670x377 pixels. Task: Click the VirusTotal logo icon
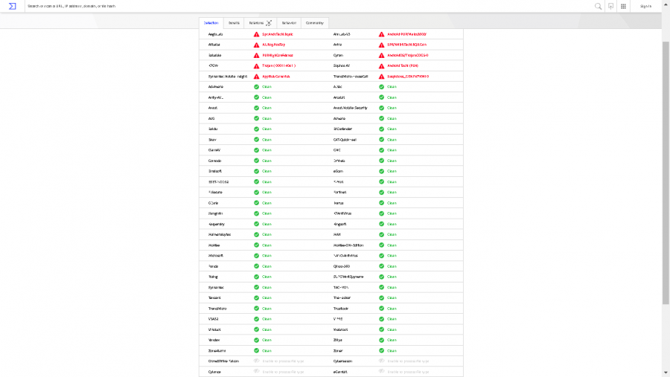pos(12,6)
